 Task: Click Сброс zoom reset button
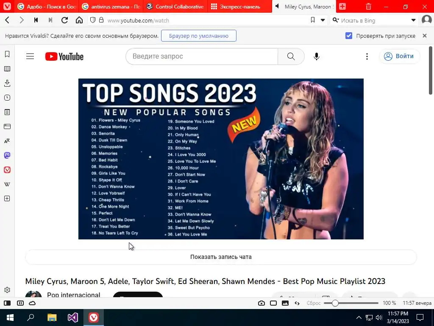[314, 303]
